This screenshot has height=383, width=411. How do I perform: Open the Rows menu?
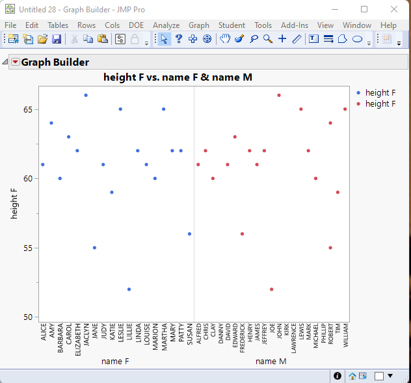[86, 25]
